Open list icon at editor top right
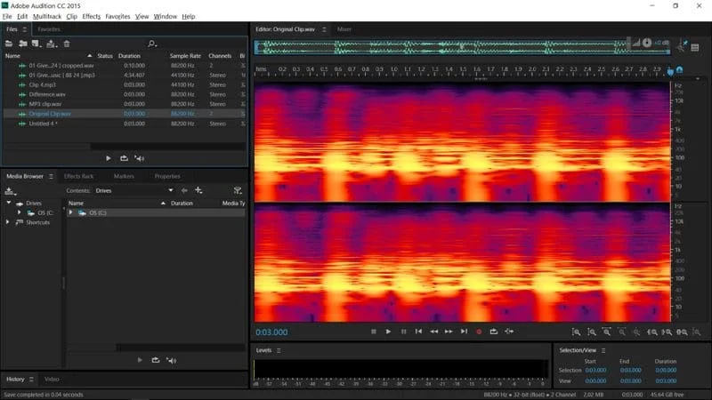This screenshot has width=712, height=400. (x=695, y=47)
